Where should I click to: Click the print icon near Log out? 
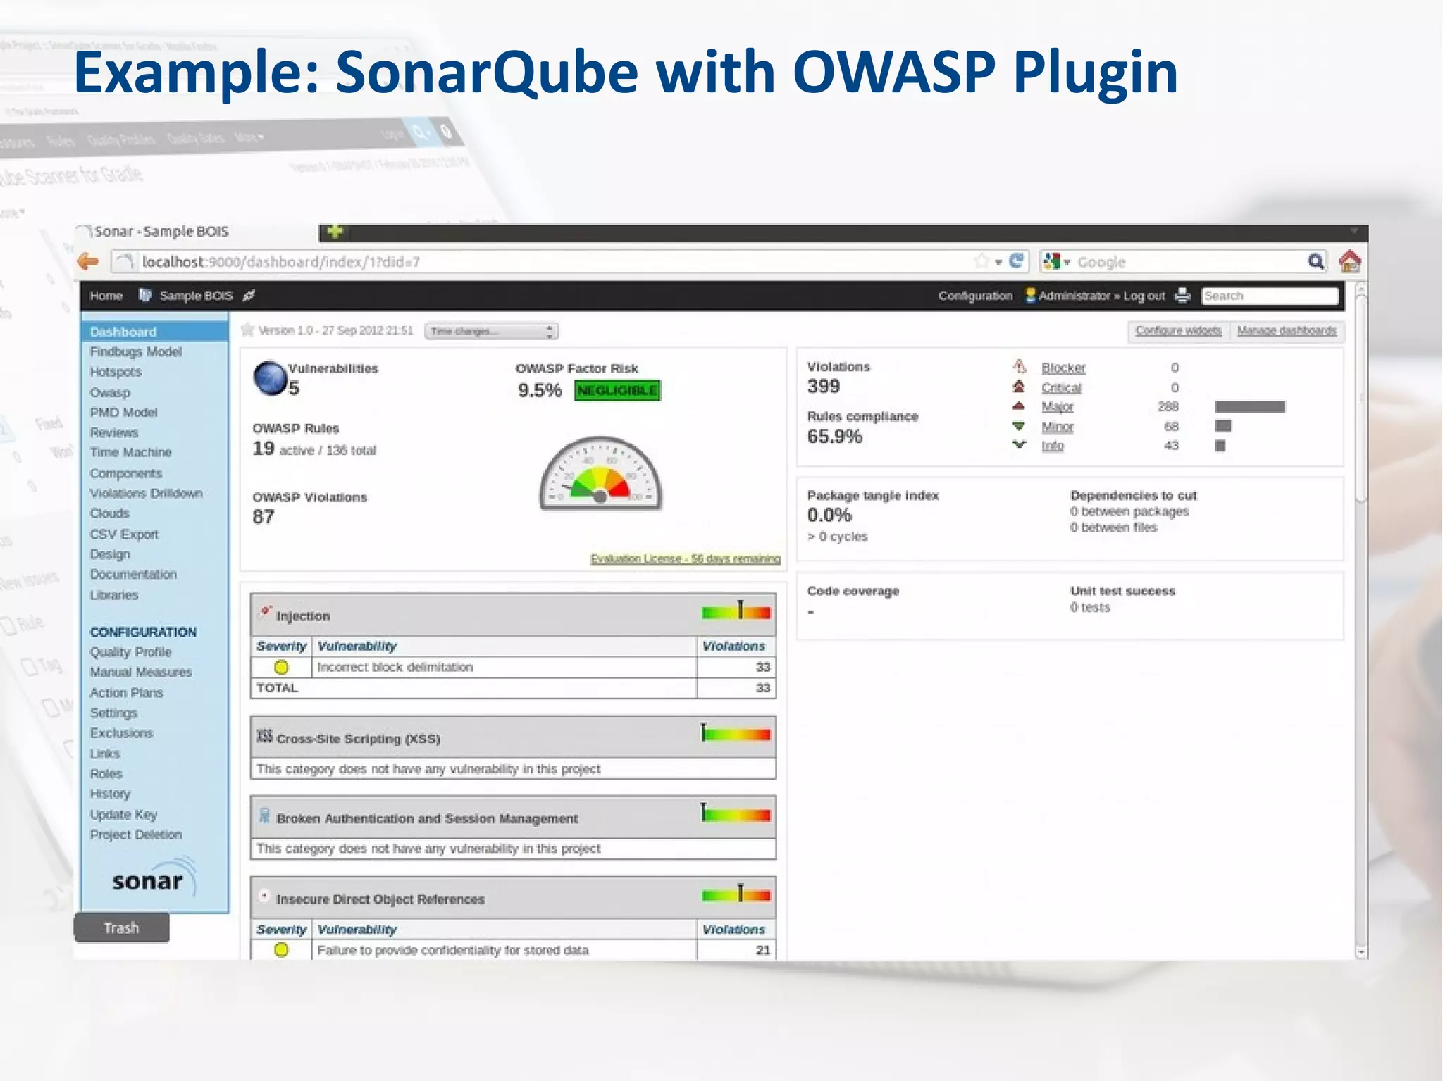coord(1182,296)
